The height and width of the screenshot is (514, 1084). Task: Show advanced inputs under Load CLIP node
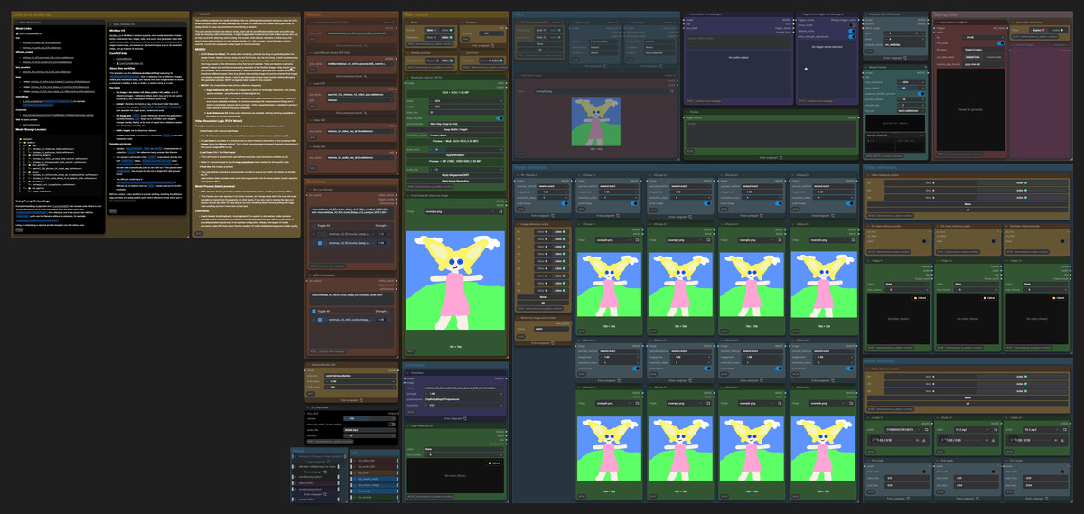click(x=351, y=113)
